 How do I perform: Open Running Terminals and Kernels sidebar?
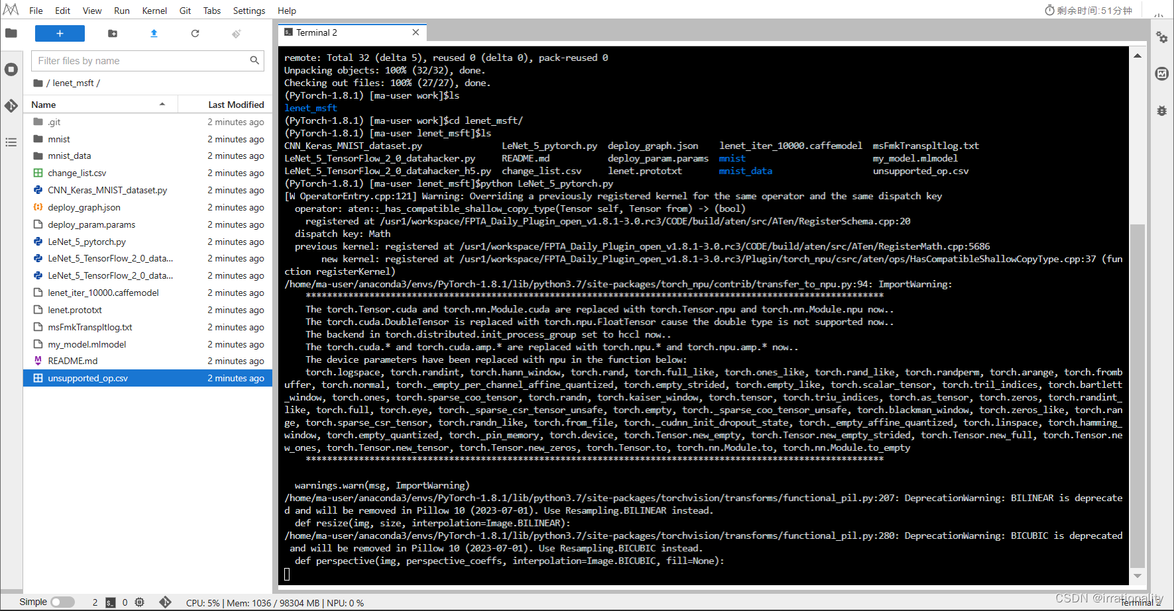click(11, 70)
